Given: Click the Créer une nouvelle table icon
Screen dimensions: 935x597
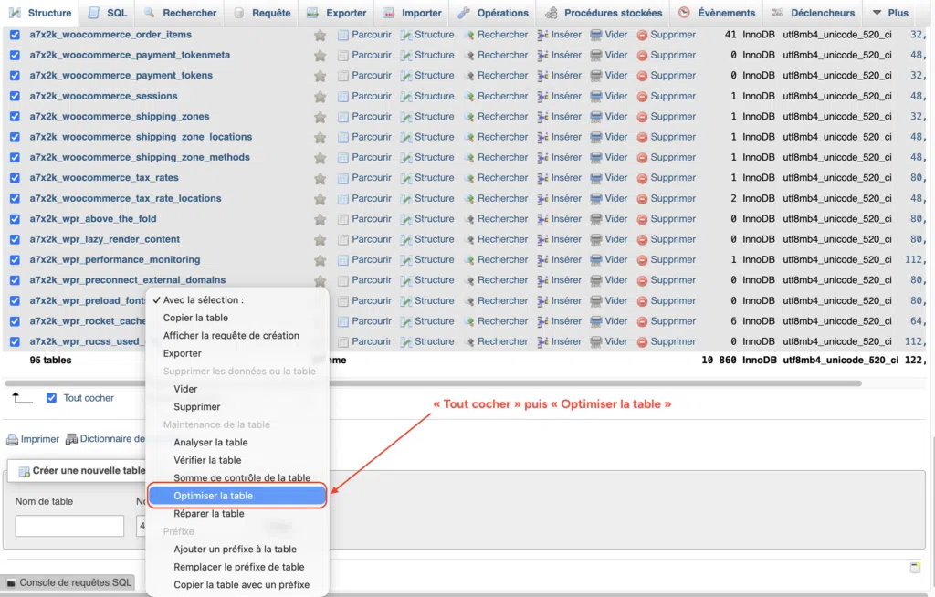Looking at the screenshot, I should coord(24,471).
